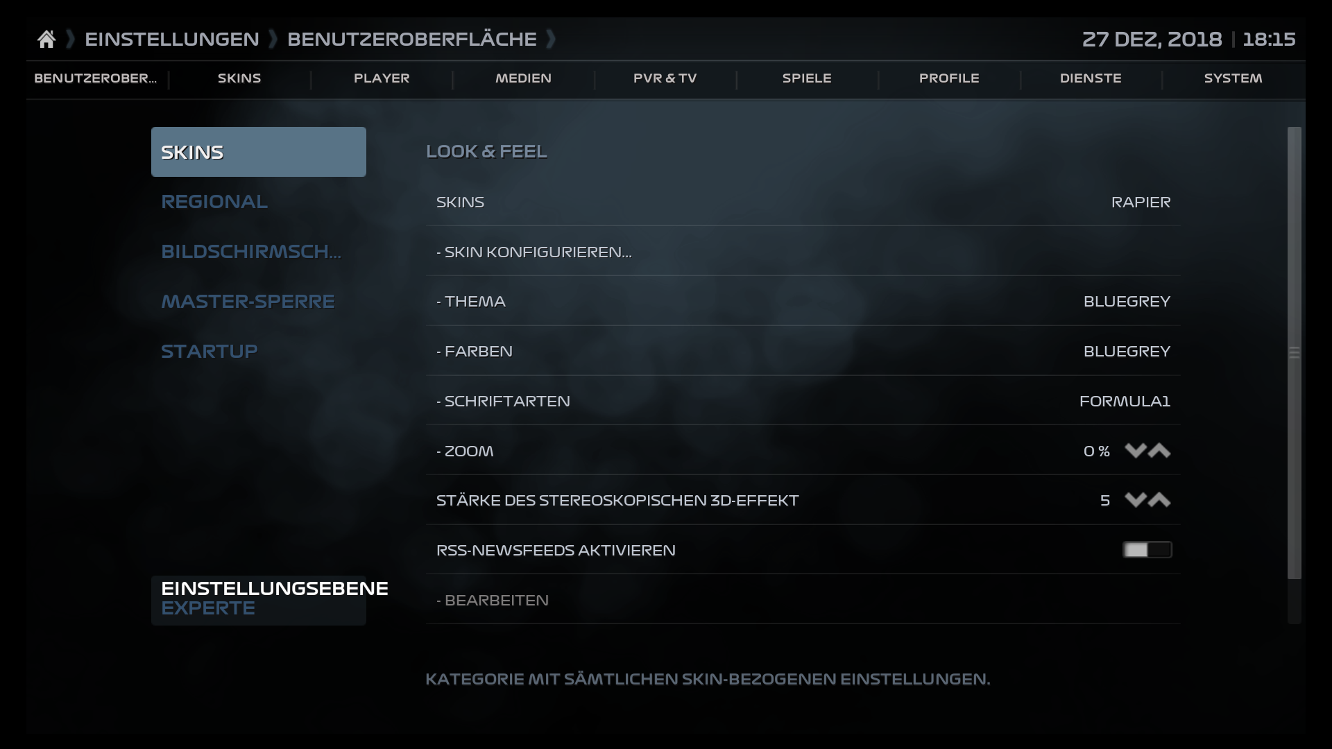Switch to the System tab
The width and height of the screenshot is (1332, 749).
(1233, 78)
